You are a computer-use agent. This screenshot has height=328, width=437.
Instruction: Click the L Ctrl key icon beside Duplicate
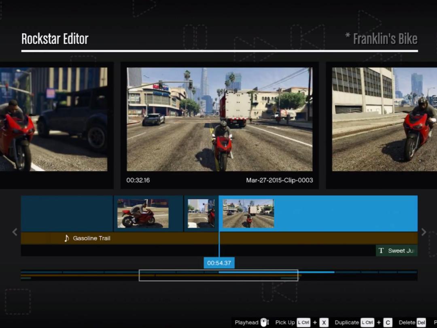(x=367, y=322)
